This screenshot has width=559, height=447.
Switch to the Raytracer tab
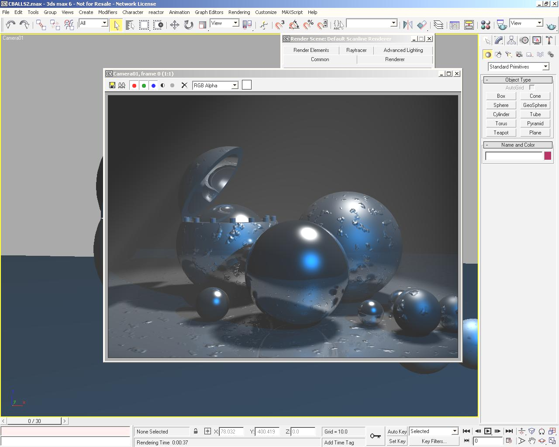pos(356,50)
